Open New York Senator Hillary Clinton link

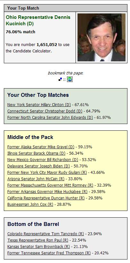(x=39, y=105)
